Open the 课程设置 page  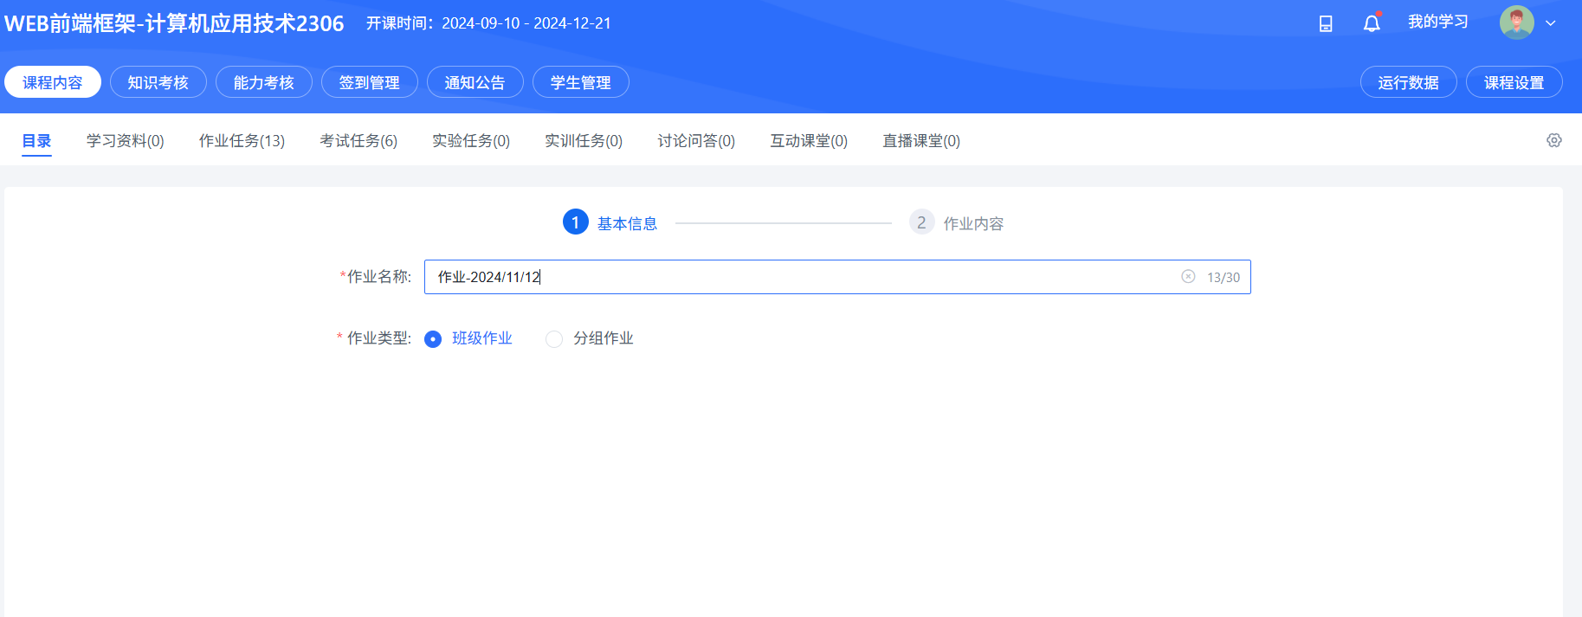[1514, 82]
